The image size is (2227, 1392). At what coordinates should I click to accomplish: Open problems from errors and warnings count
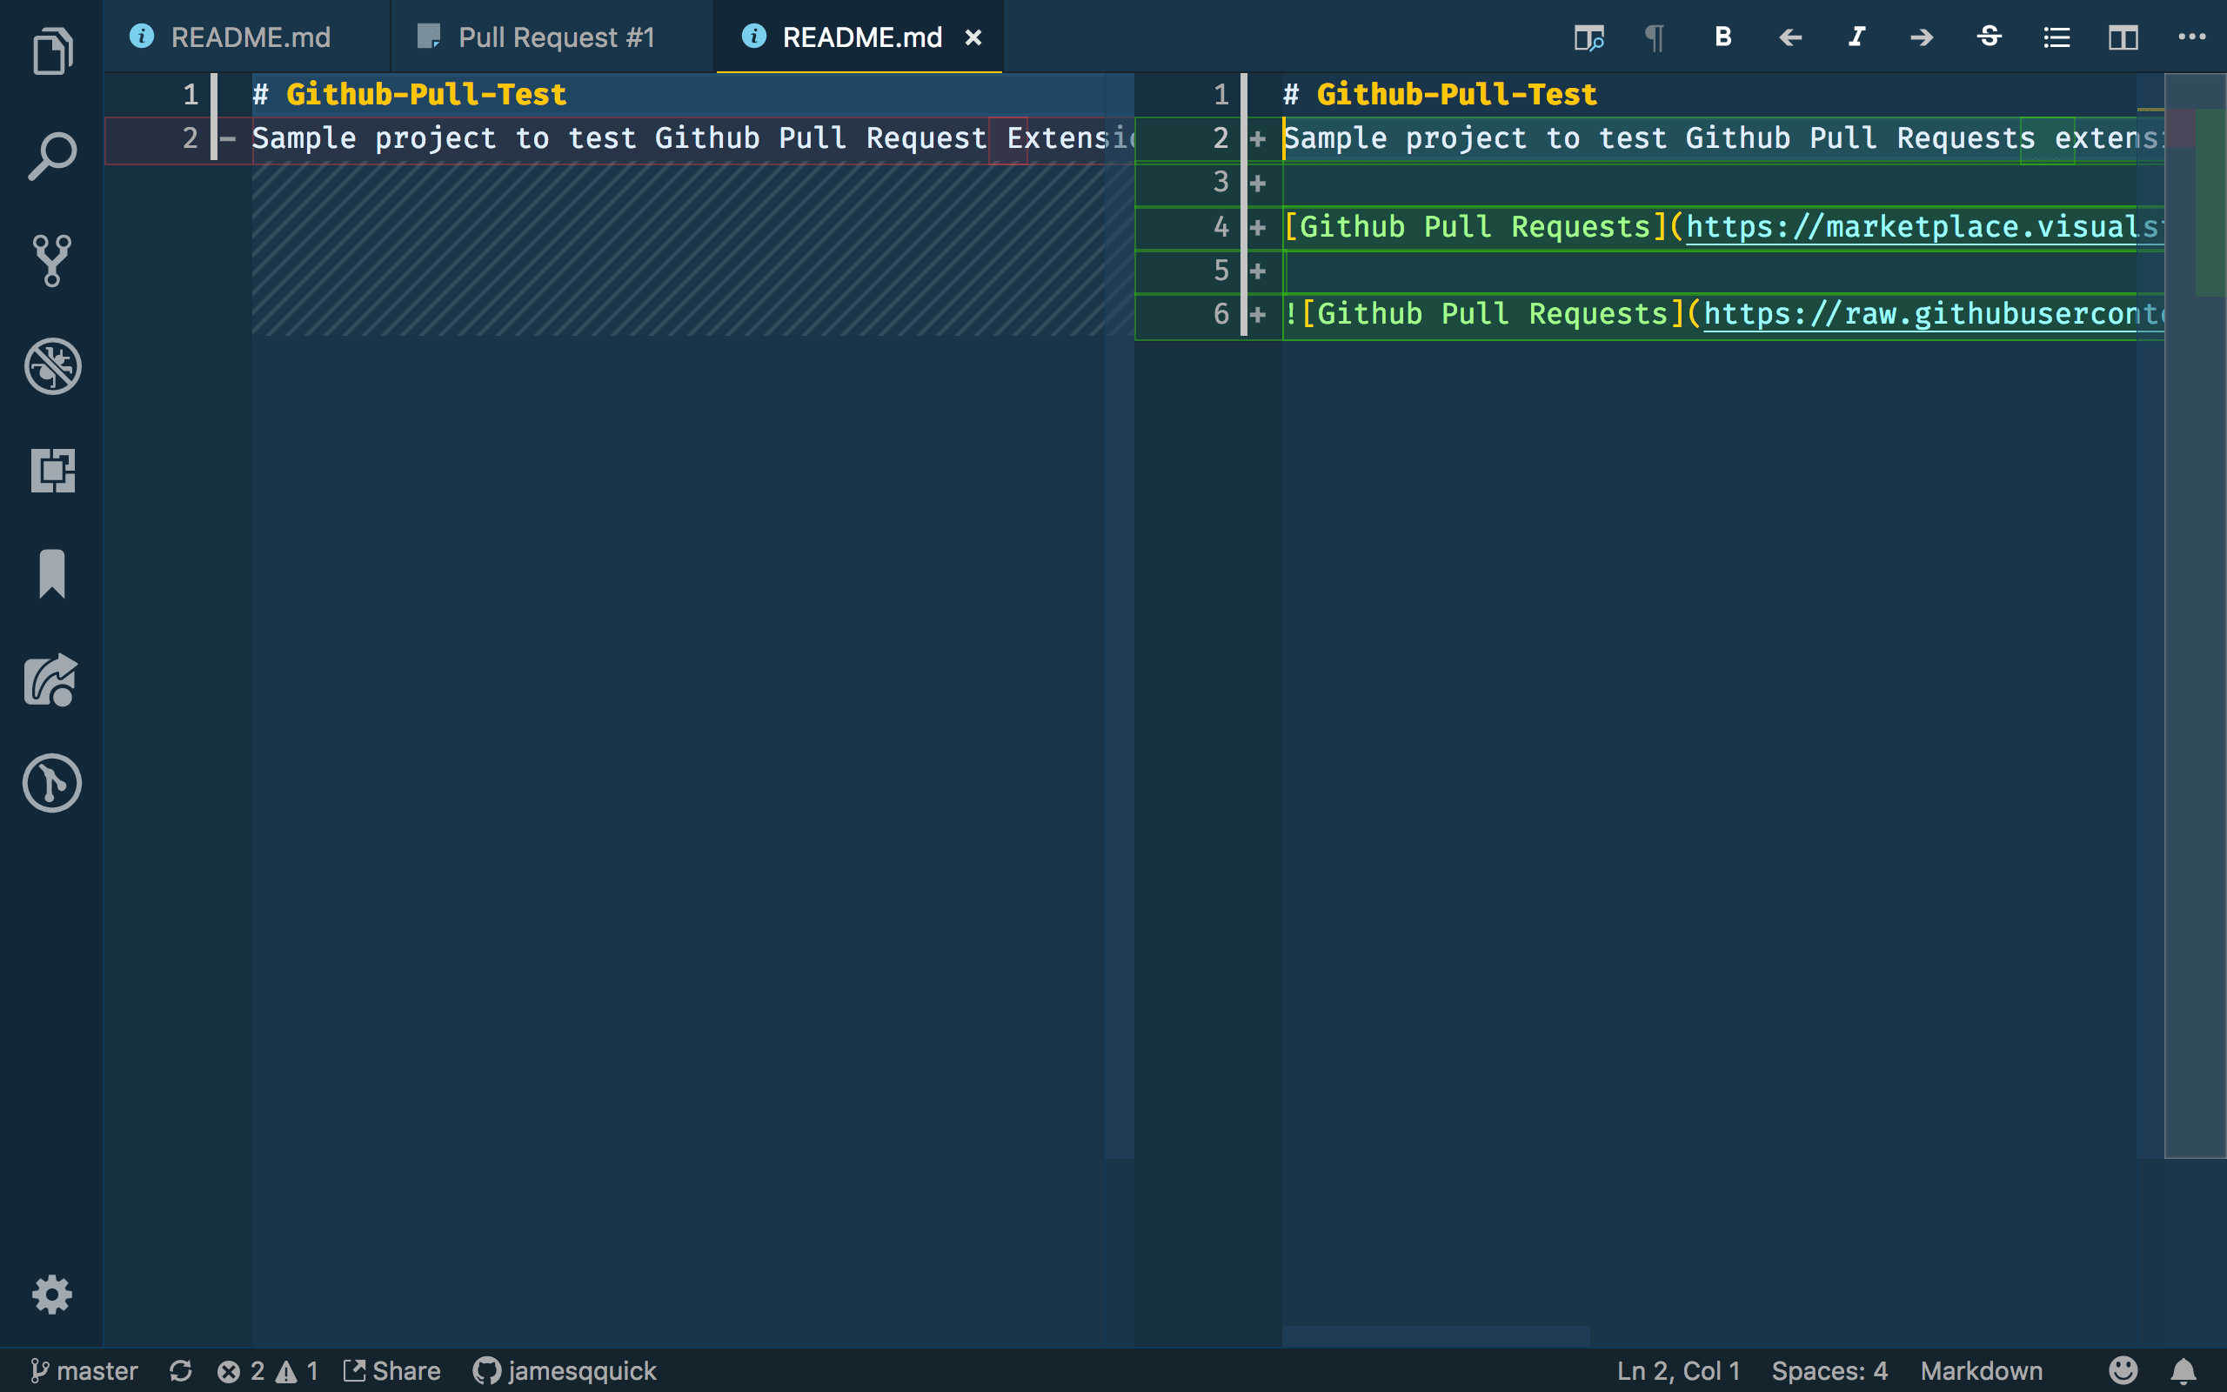tap(268, 1371)
